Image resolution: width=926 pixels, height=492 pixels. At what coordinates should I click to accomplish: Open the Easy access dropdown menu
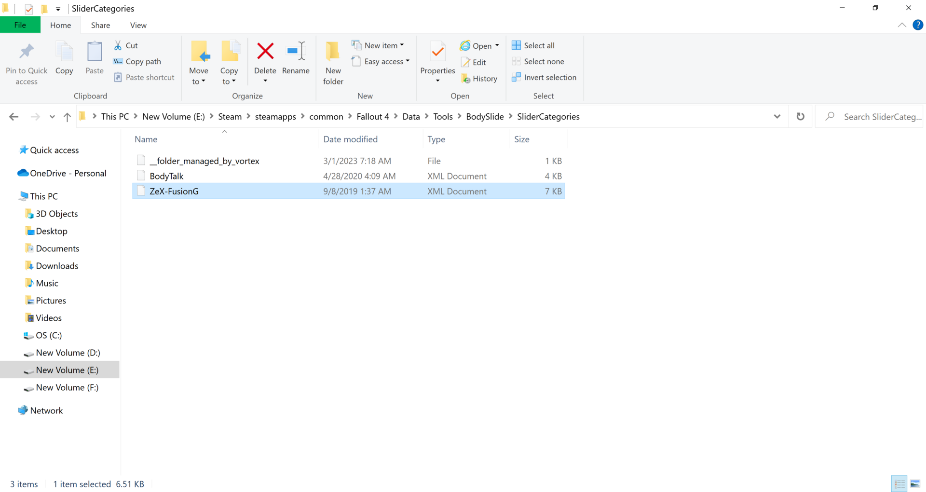(x=381, y=61)
